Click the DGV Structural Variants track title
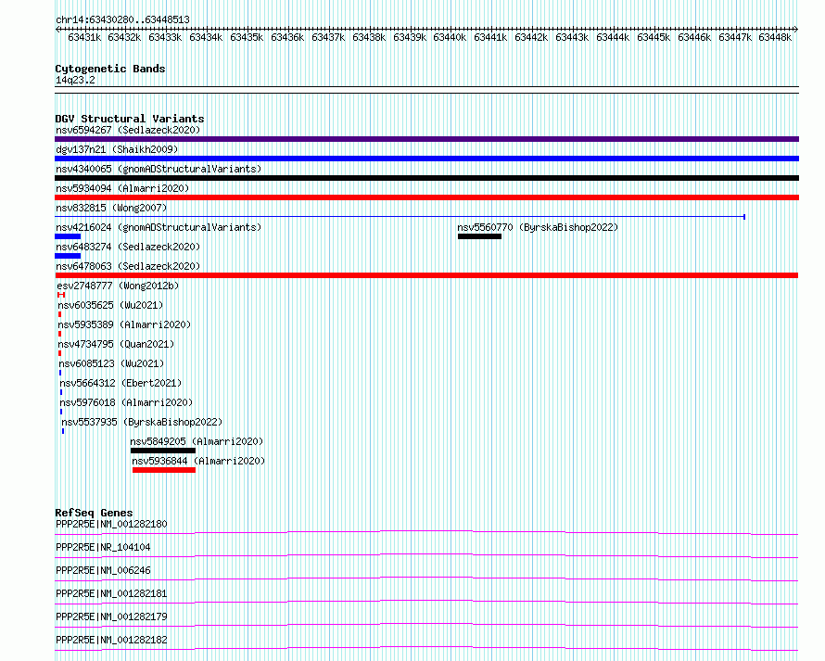 [130, 119]
